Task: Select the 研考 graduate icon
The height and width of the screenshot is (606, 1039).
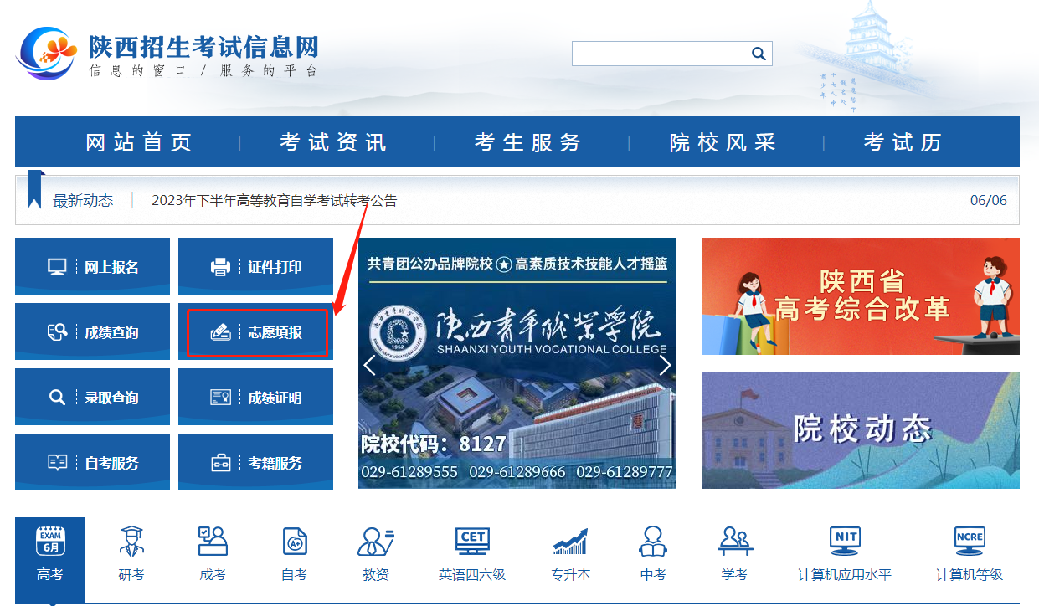Action: click(x=131, y=542)
